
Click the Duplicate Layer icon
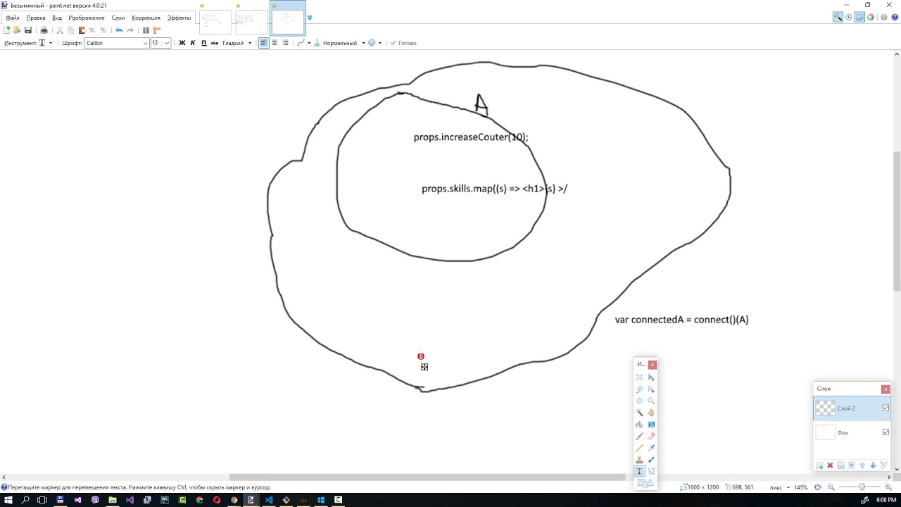pos(840,465)
